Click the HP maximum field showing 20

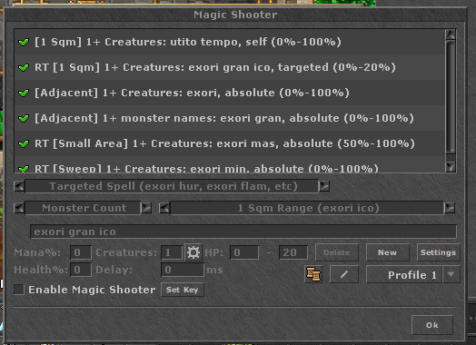point(293,252)
